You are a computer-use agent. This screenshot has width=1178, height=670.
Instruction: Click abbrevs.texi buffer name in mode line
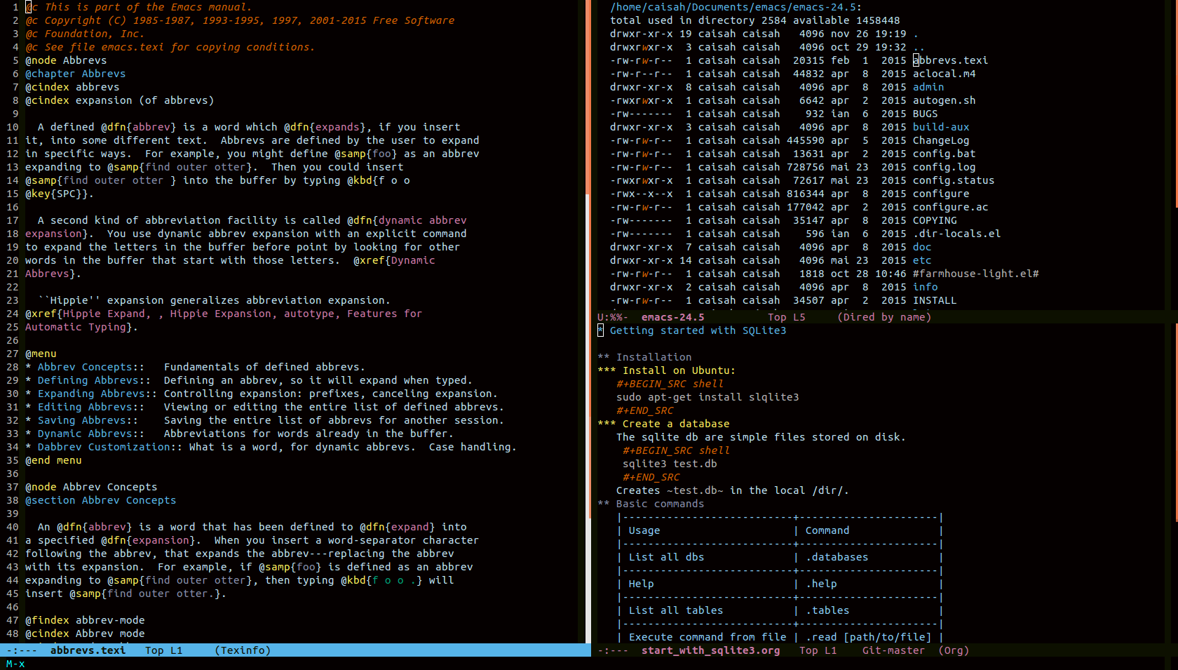point(88,650)
